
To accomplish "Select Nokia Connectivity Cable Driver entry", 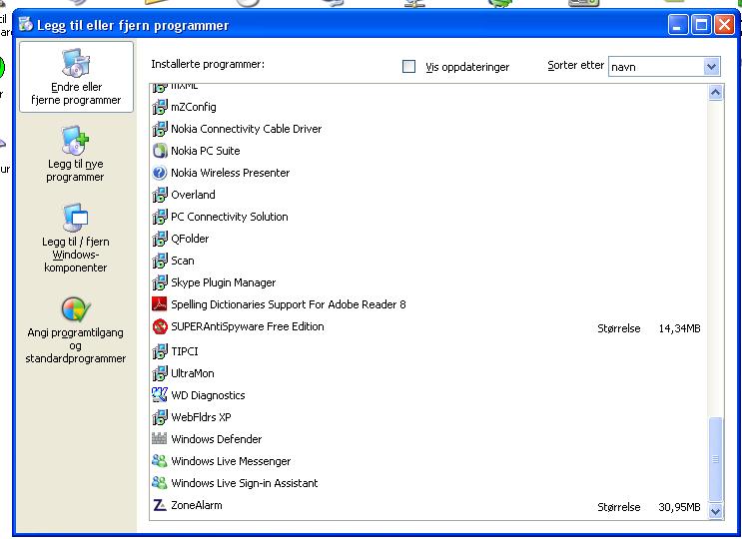I will (x=428, y=129).
